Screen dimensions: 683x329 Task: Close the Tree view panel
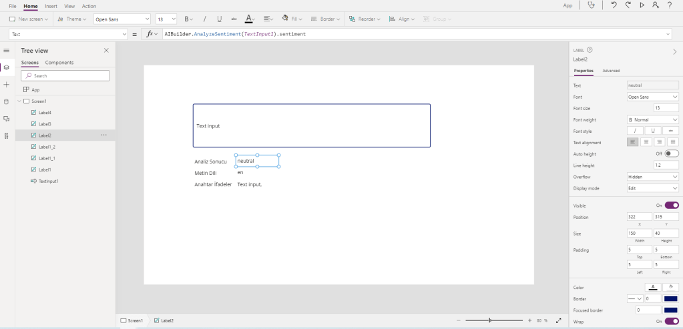pos(106,50)
